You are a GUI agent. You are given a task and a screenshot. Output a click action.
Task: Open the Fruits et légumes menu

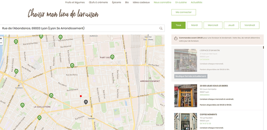click(x=75, y=2)
